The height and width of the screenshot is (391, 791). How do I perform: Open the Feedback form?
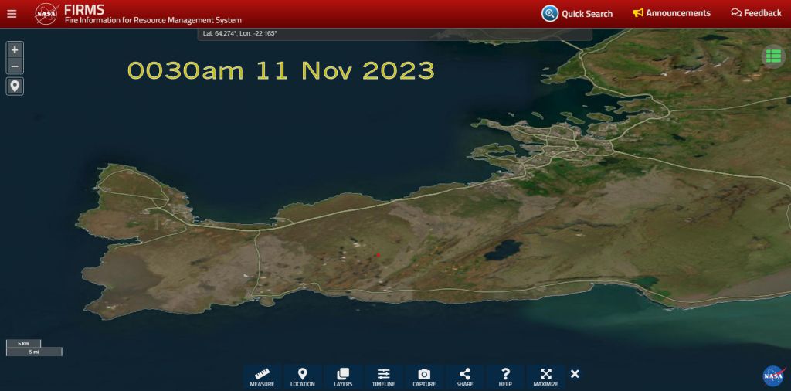756,13
